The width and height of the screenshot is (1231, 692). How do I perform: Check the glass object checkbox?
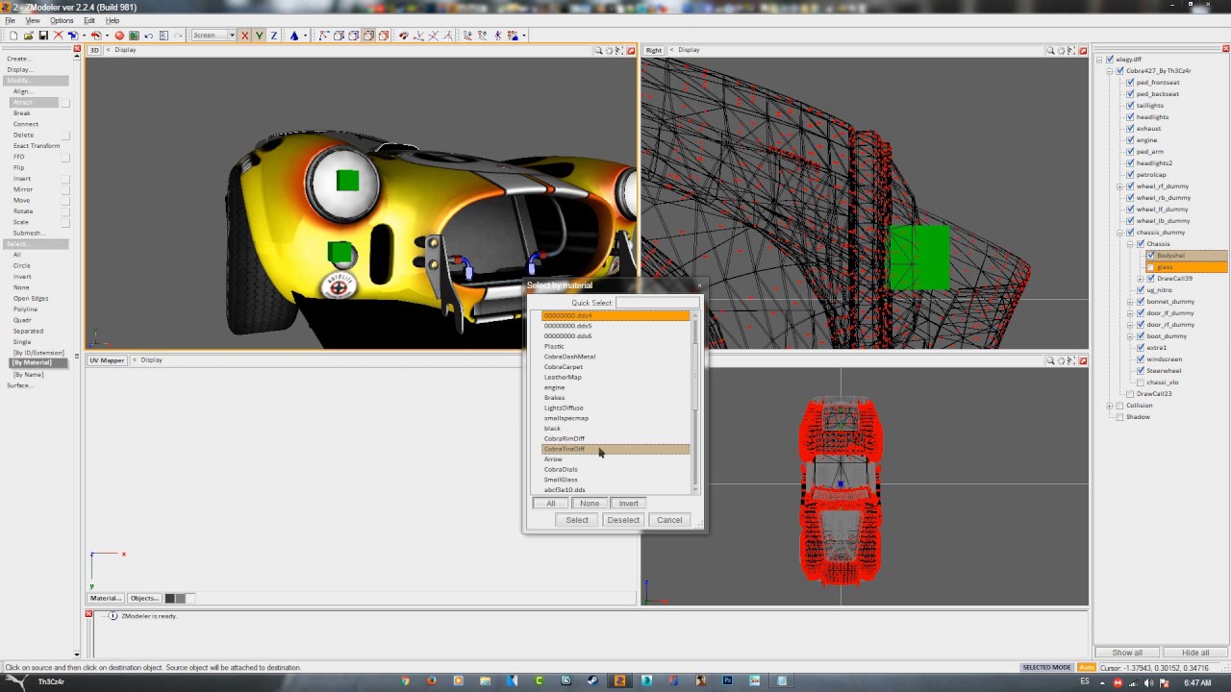(1150, 267)
